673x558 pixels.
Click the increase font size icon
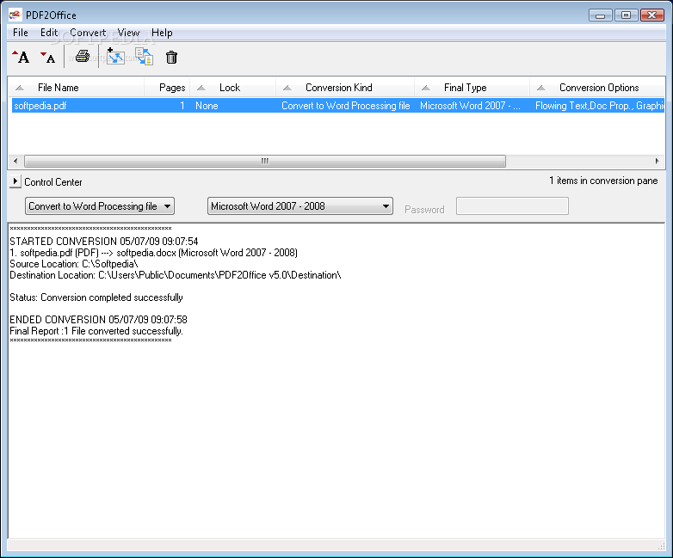(21, 57)
